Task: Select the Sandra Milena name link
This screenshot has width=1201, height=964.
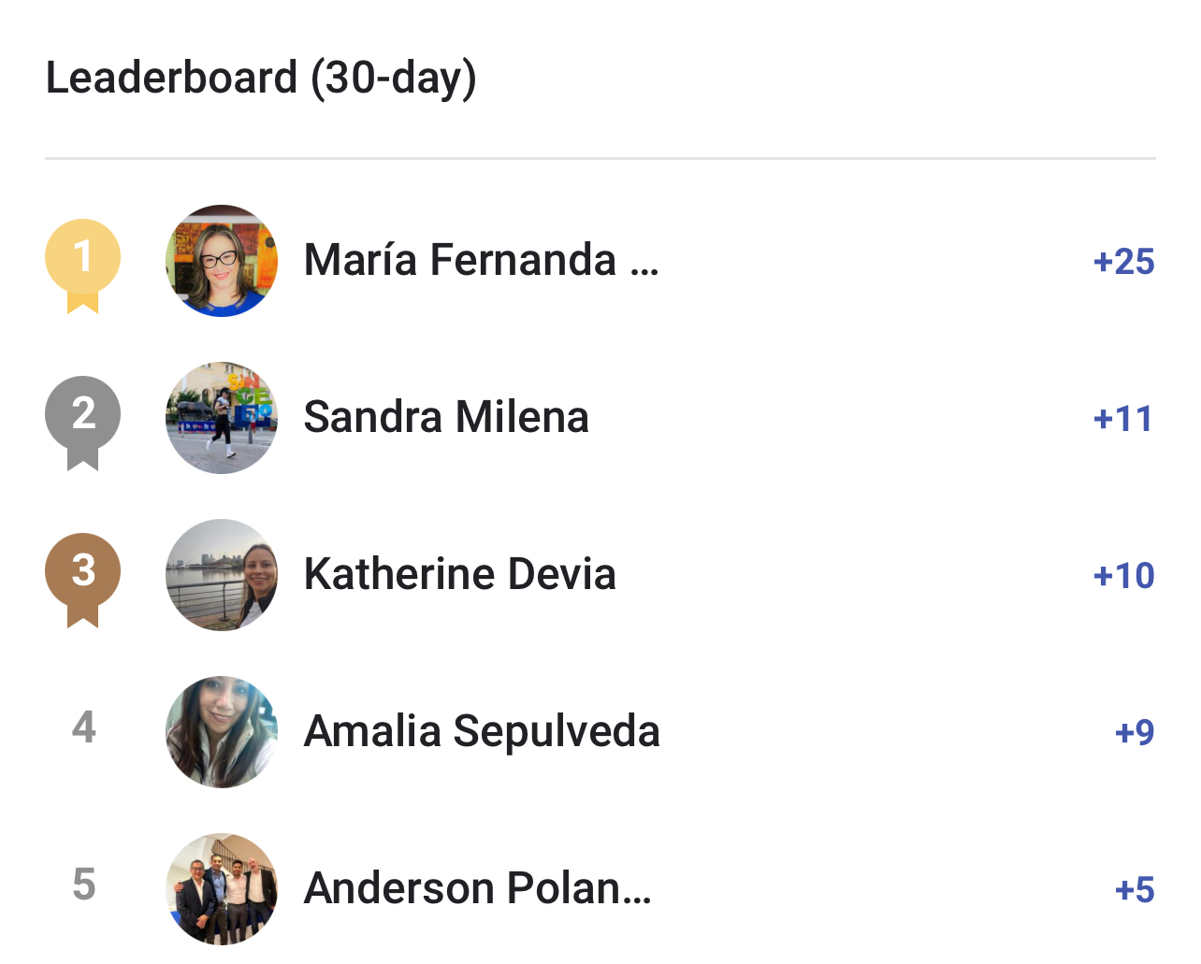Action: pos(446,417)
